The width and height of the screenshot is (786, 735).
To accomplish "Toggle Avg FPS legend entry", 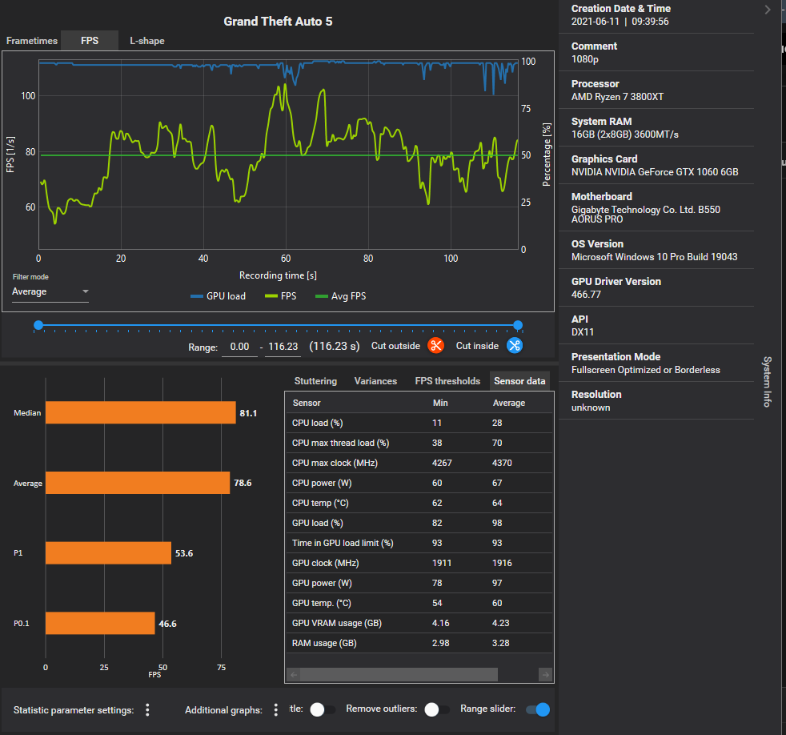I will [x=340, y=296].
